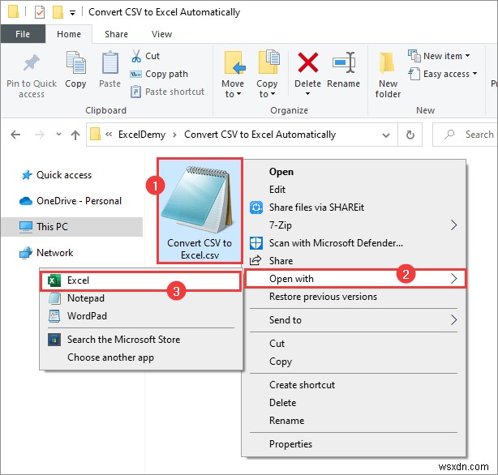Viewport: 498px width, 475px height.
Task: Switch to the Share ribbon tab
Action: tap(116, 34)
